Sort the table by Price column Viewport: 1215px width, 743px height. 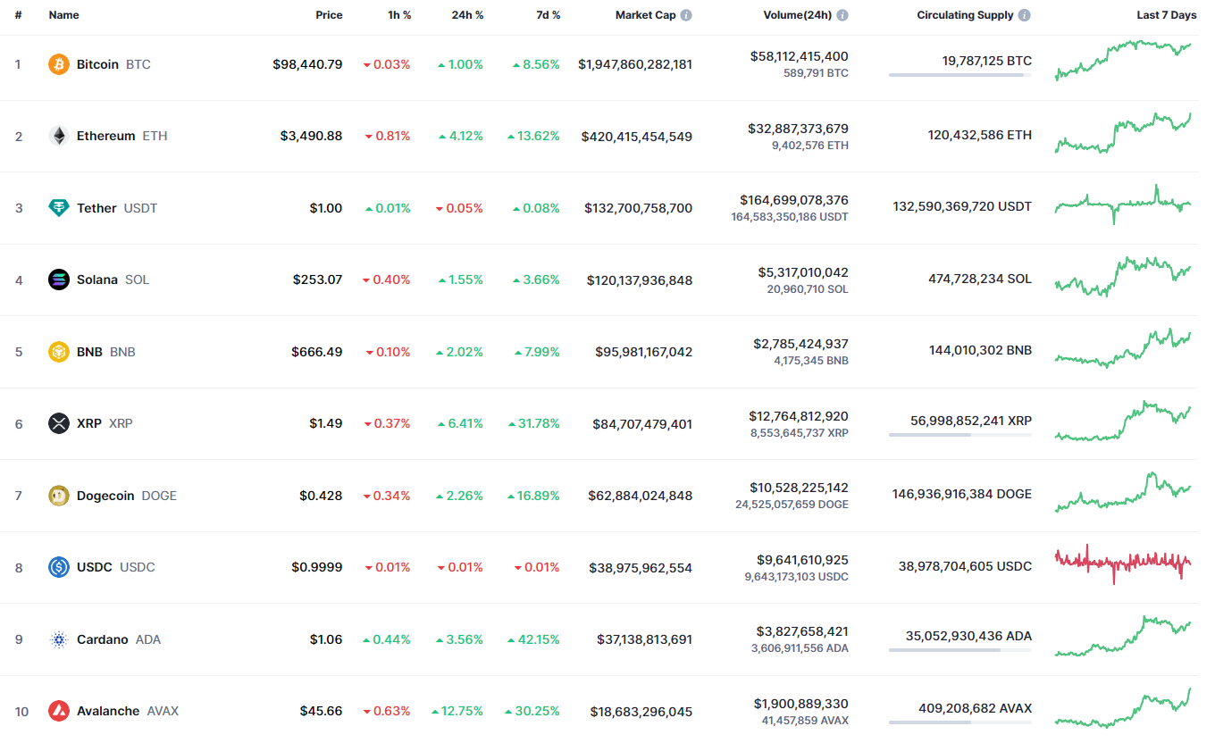(x=329, y=15)
